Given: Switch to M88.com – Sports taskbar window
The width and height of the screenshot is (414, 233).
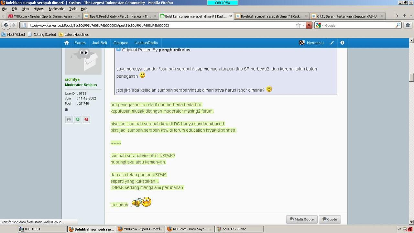Looking at the screenshot, I should pos(140,229).
